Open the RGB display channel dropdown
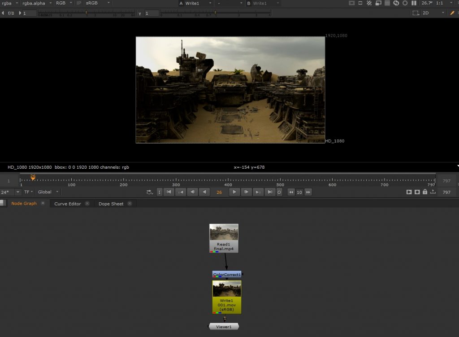Viewport: 459px width, 337px height. point(64,3)
